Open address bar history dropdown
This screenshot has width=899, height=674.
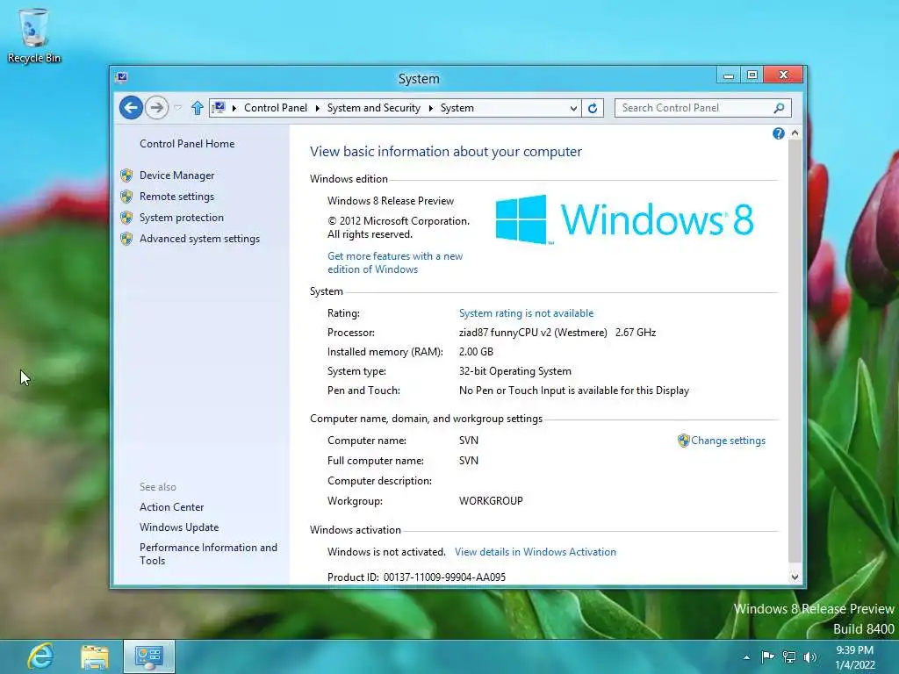coord(572,108)
